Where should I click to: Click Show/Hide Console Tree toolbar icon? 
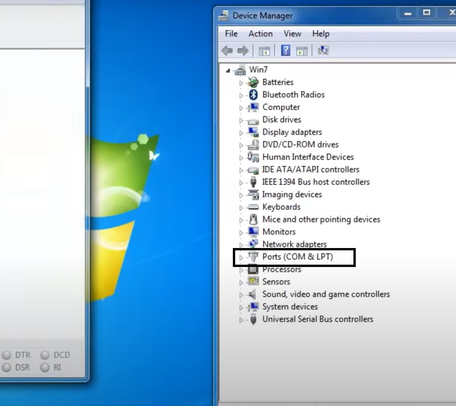click(x=264, y=51)
